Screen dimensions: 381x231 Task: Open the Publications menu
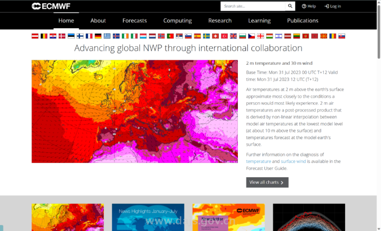point(303,21)
